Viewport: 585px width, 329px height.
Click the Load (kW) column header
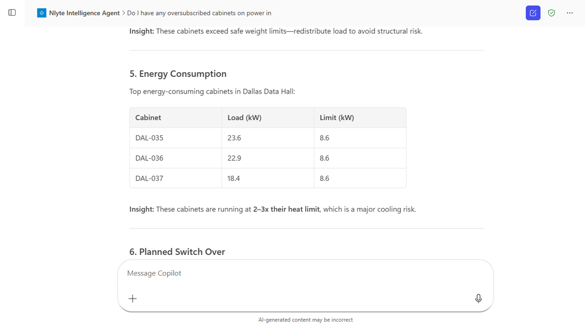point(245,117)
